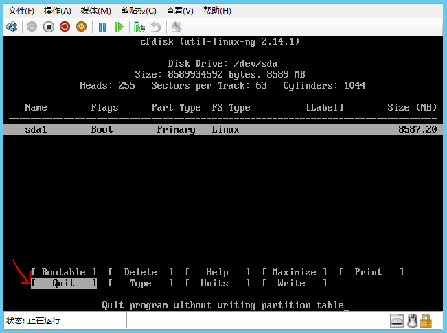Click the 8587.20 size value

(x=417, y=130)
